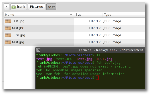Click the terminal title bar text
The width and height of the screenshot is (151, 95).
(x=111, y=50)
